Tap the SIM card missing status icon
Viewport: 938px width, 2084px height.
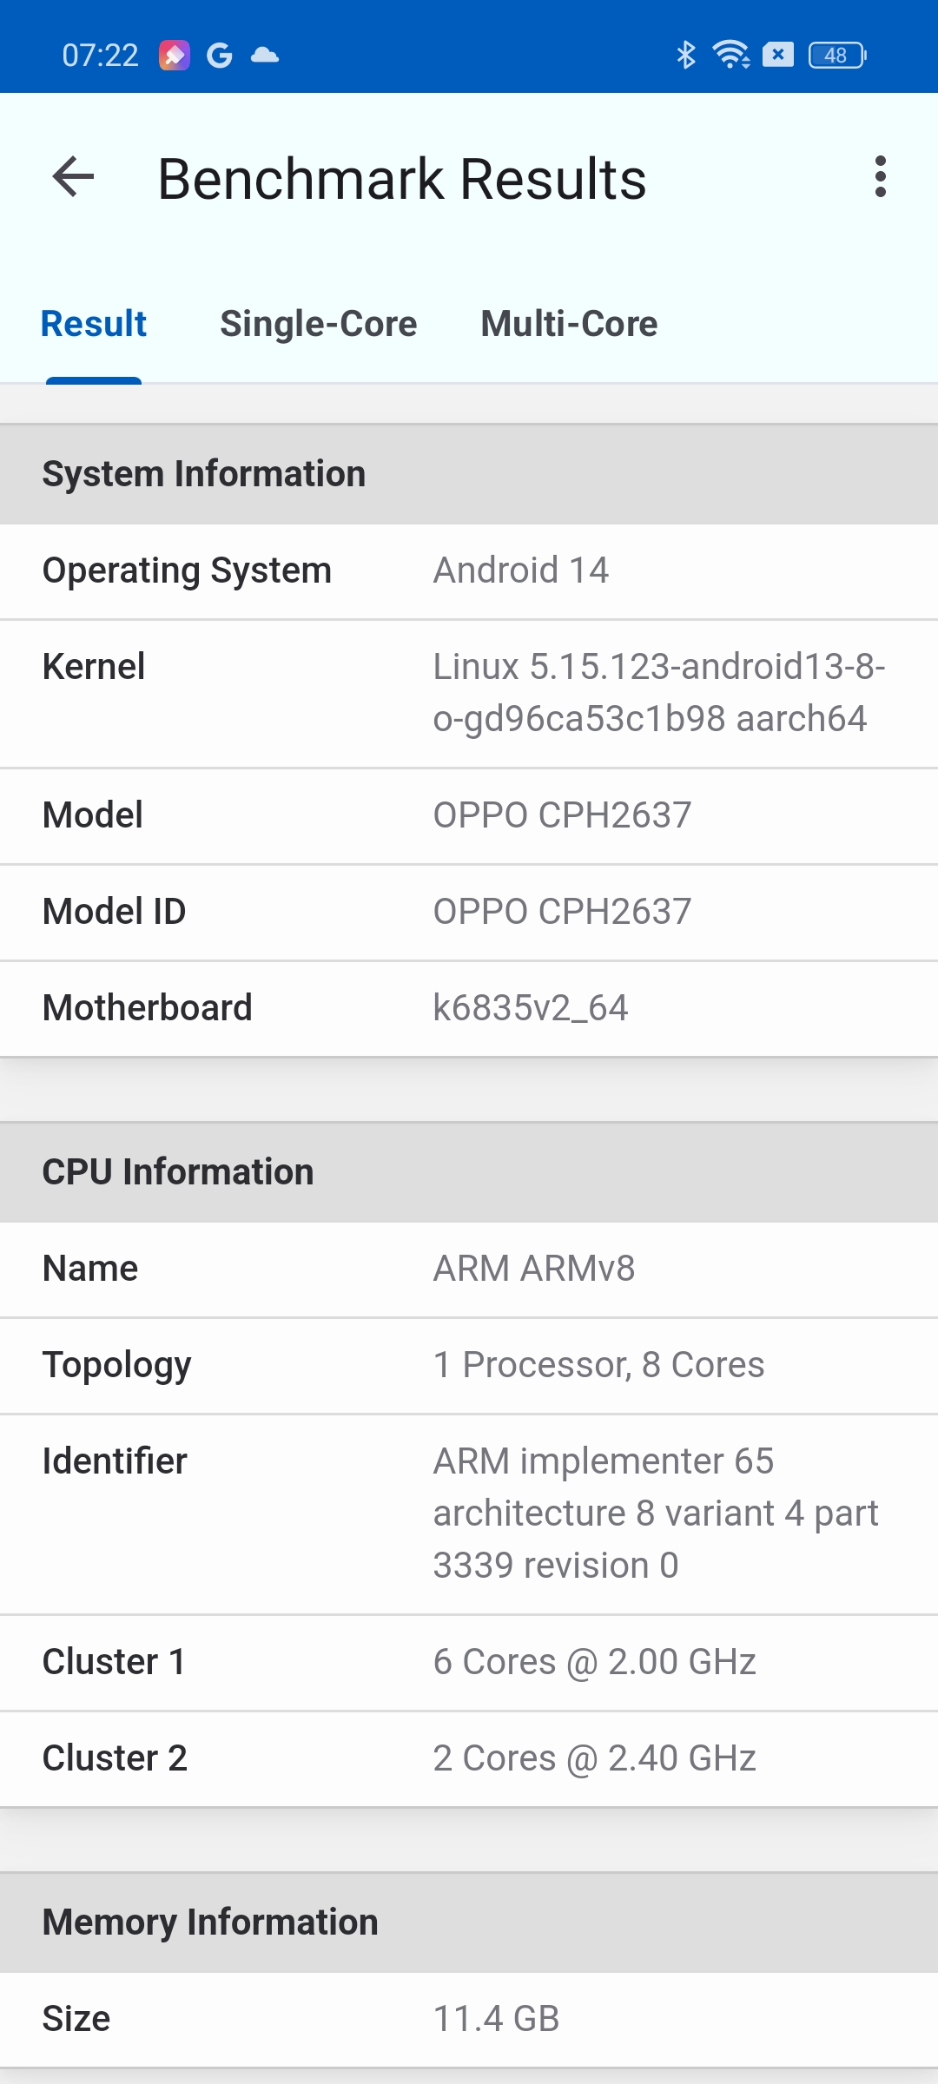pos(778,56)
